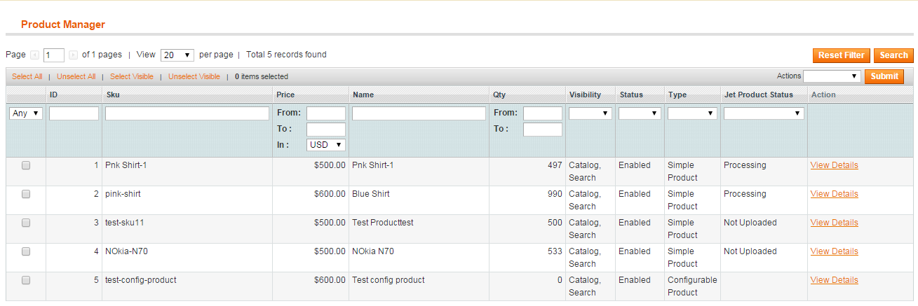
Task: Open View Details for NOkia-N70
Action: 834,251
